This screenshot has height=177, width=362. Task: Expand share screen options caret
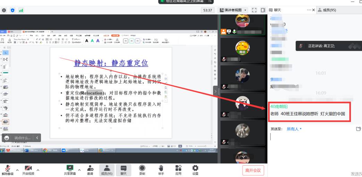79,170
